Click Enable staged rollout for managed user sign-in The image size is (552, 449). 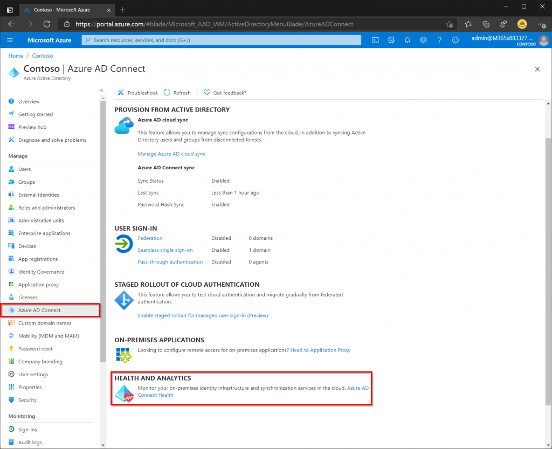[x=203, y=316]
